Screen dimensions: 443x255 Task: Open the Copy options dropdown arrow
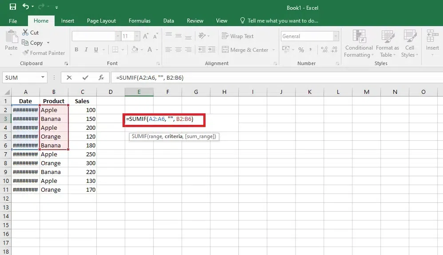point(48,43)
